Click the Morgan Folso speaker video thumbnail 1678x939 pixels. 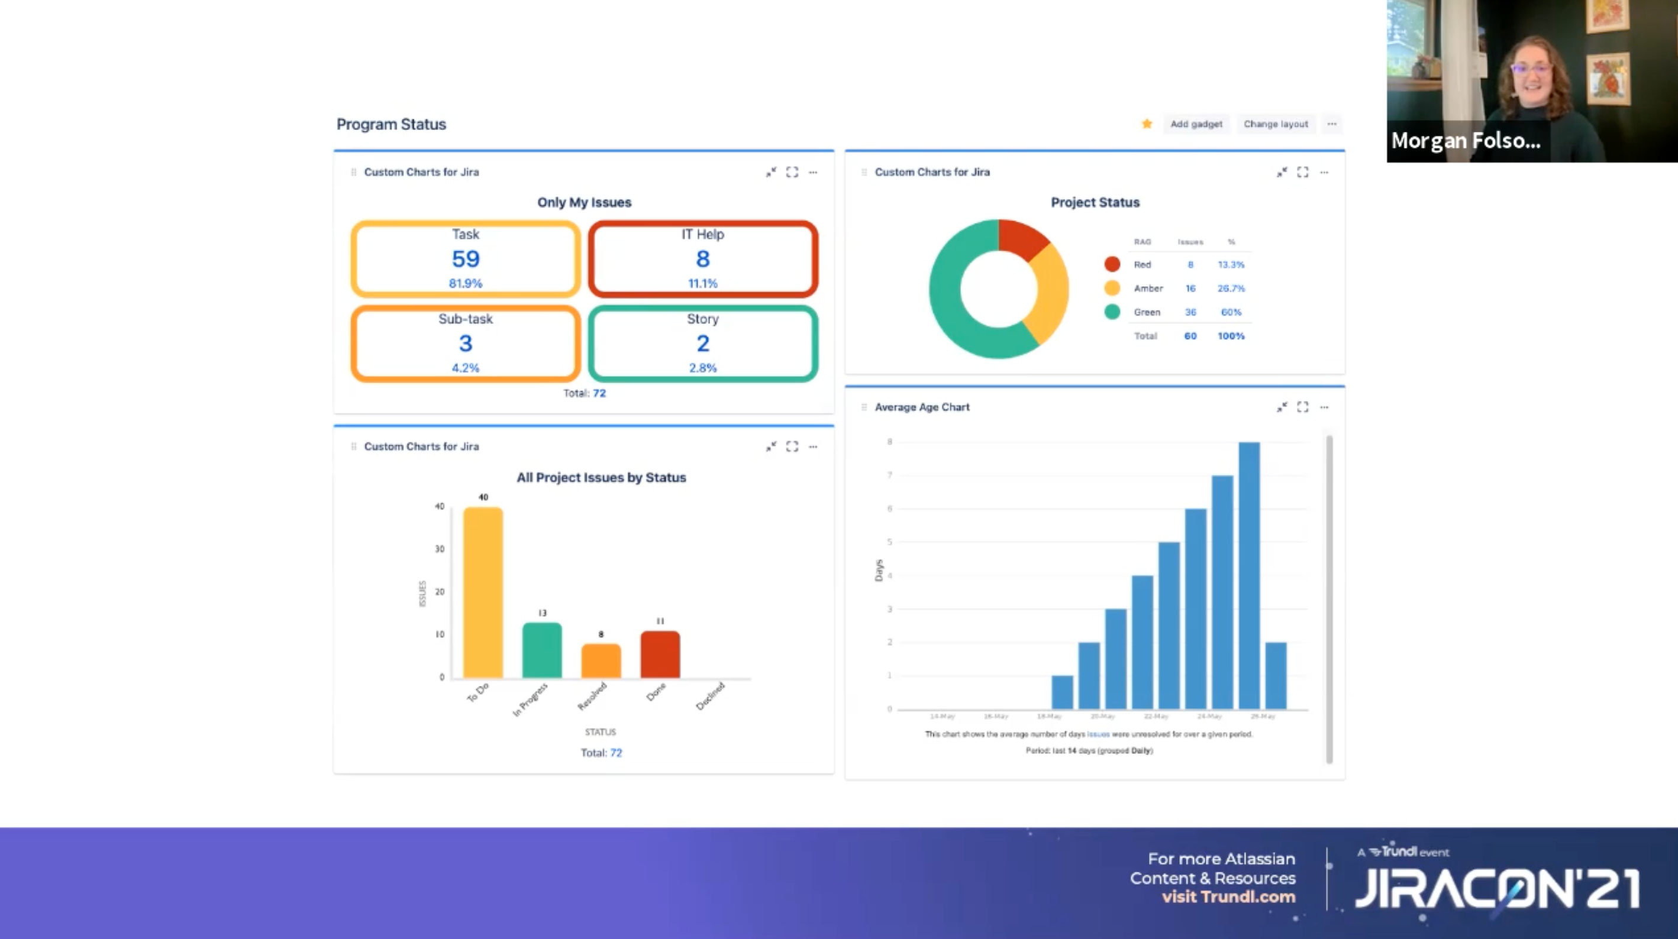coord(1532,81)
